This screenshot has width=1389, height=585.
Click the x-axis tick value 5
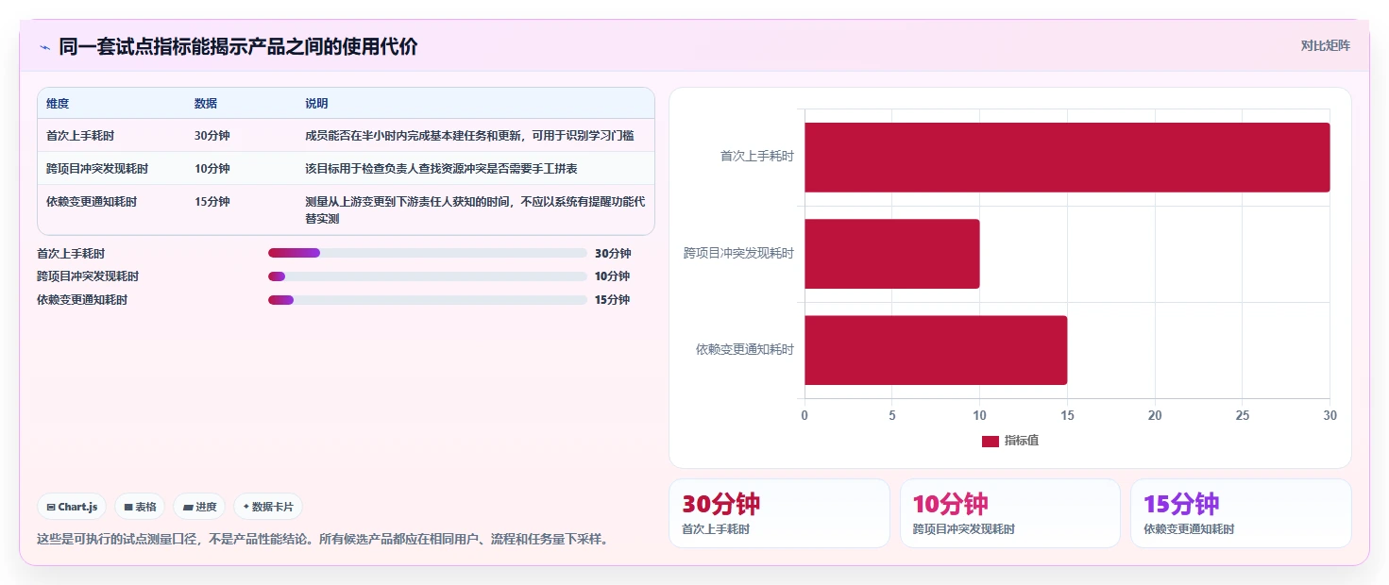(x=892, y=416)
